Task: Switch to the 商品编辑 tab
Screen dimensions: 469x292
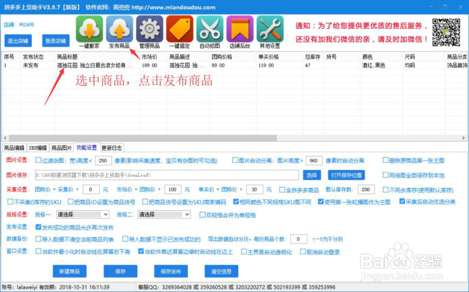Action: click(14, 148)
